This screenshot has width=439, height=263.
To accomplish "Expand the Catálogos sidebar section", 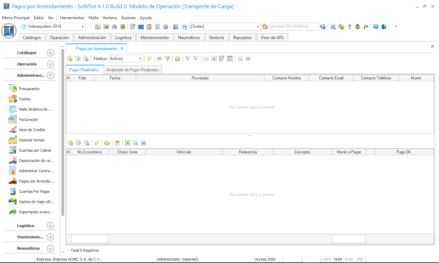I will click(50, 53).
